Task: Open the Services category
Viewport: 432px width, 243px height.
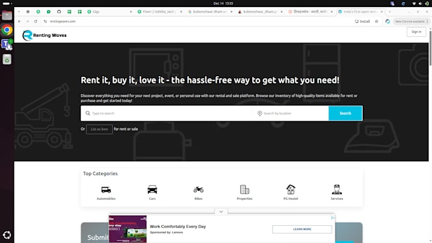Action: pyautogui.click(x=337, y=193)
